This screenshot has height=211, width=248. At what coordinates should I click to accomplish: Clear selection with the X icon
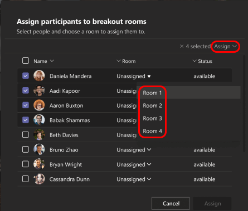[182, 46]
